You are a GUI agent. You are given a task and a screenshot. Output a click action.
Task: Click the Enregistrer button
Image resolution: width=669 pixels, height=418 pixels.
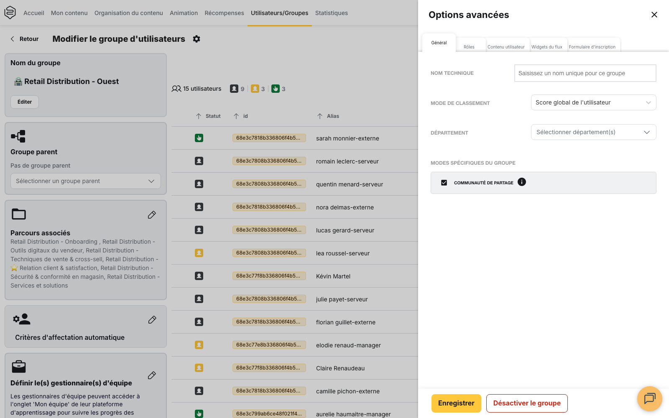click(456, 403)
